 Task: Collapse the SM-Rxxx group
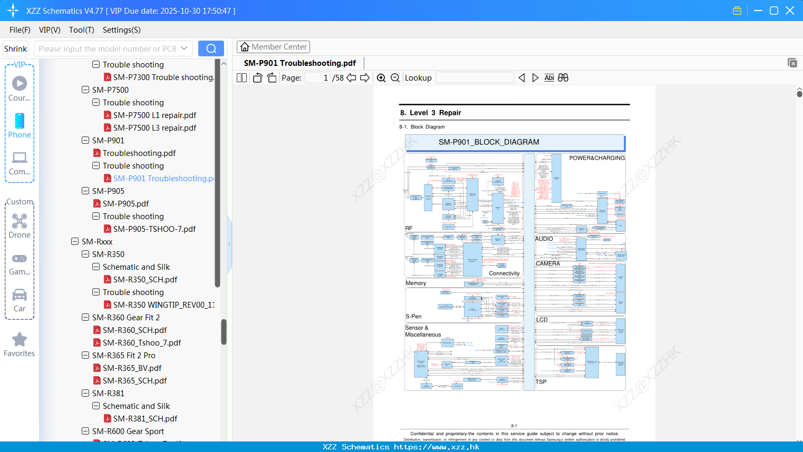click(75, 241)
